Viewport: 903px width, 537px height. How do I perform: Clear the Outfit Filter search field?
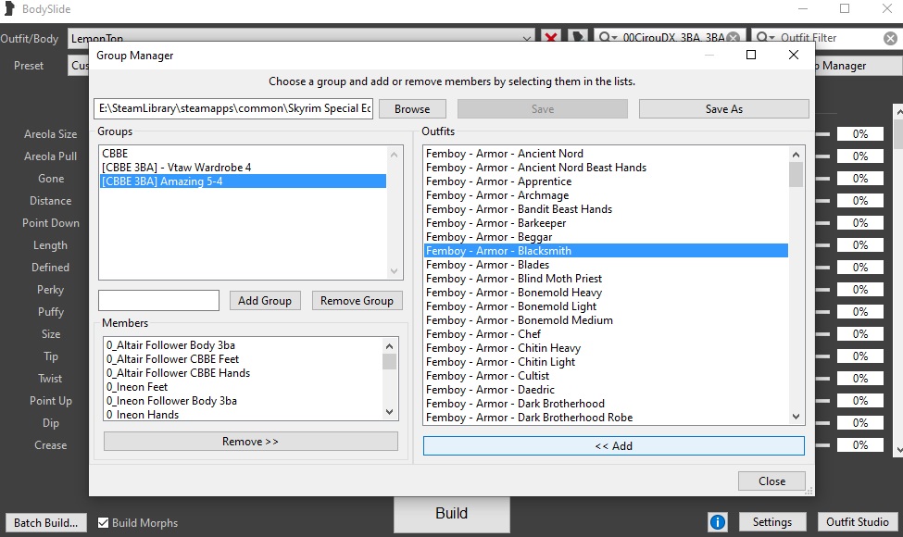(890, 38)
